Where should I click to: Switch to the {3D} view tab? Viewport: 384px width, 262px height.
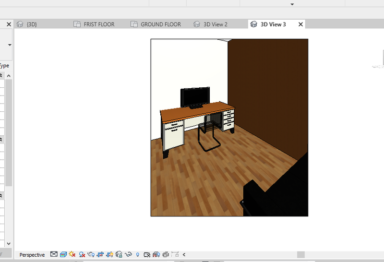coord(32,24)
